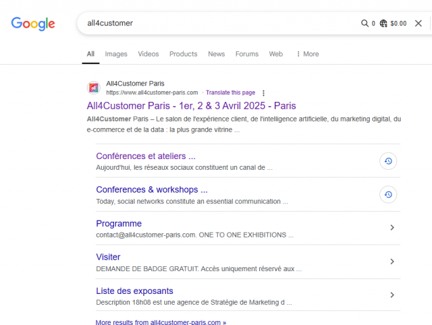Click the 0 count next to magnifier
This screenshot has width=432, height=325.
pos(373,24)
